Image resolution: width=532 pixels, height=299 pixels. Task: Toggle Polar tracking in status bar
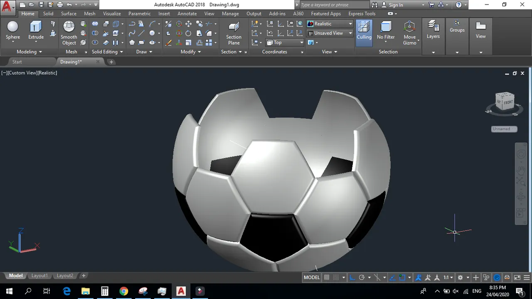click(362, 277)
